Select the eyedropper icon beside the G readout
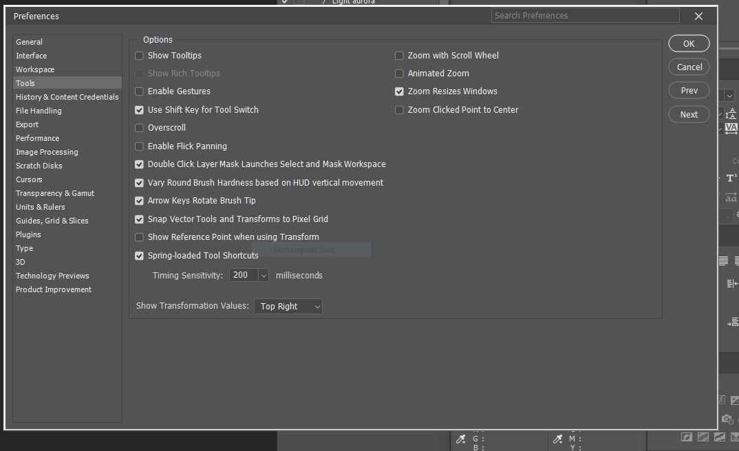The image size is (739, 451). pyautogui.click(x=461, y=439)
